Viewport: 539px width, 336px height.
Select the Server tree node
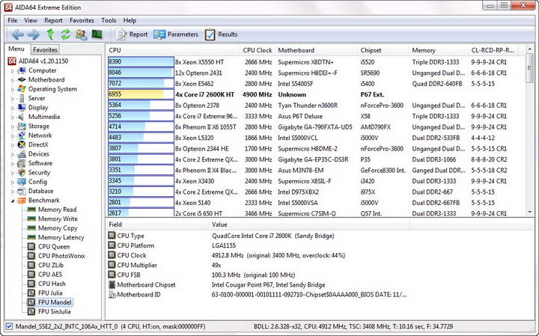tap(37, 98)
